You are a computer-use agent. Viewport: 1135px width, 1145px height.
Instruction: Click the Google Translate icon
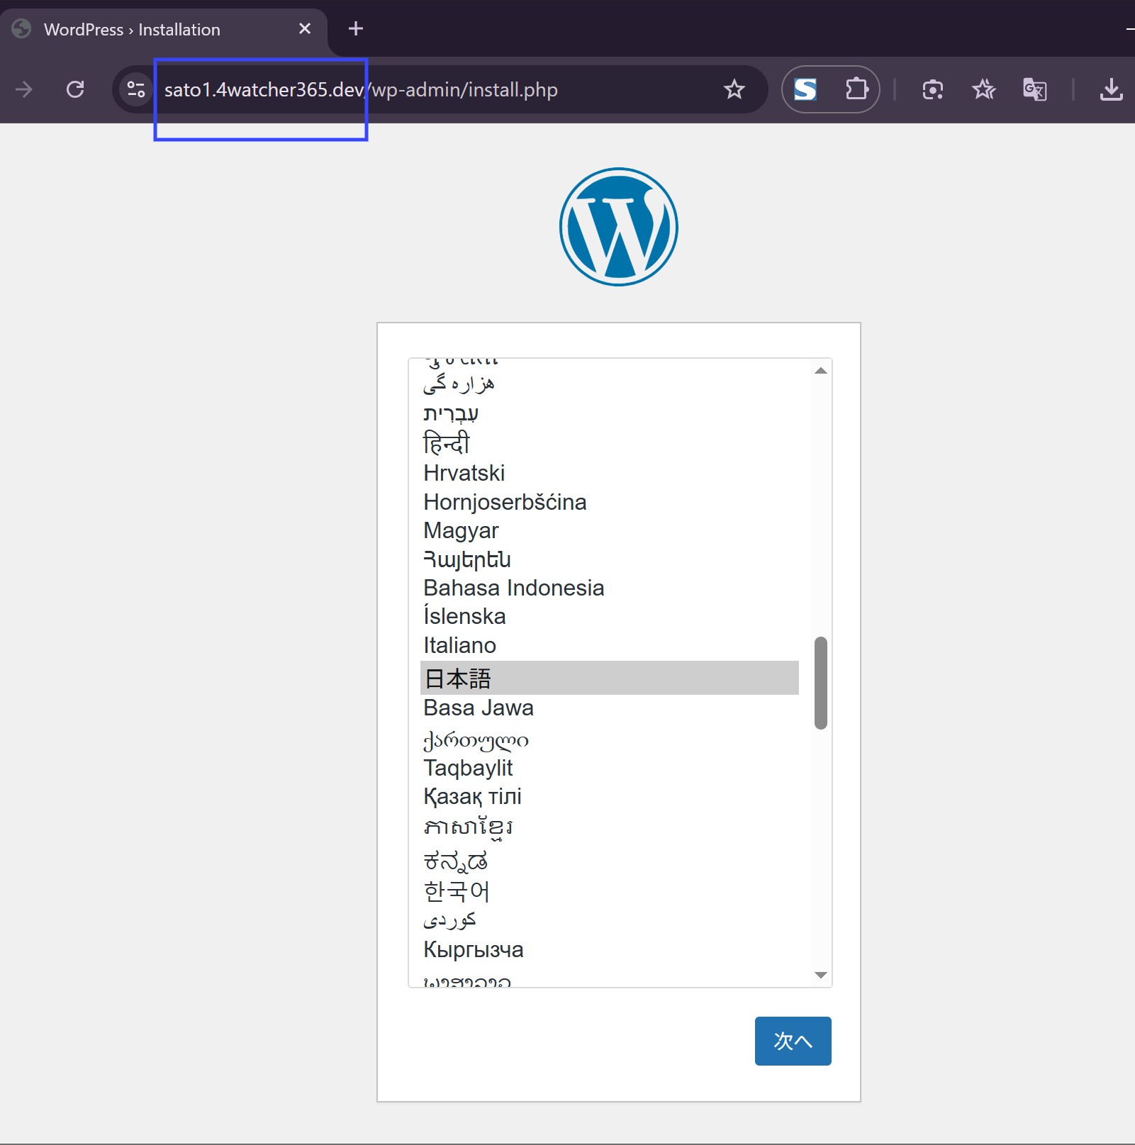(x=1034, y=89)
